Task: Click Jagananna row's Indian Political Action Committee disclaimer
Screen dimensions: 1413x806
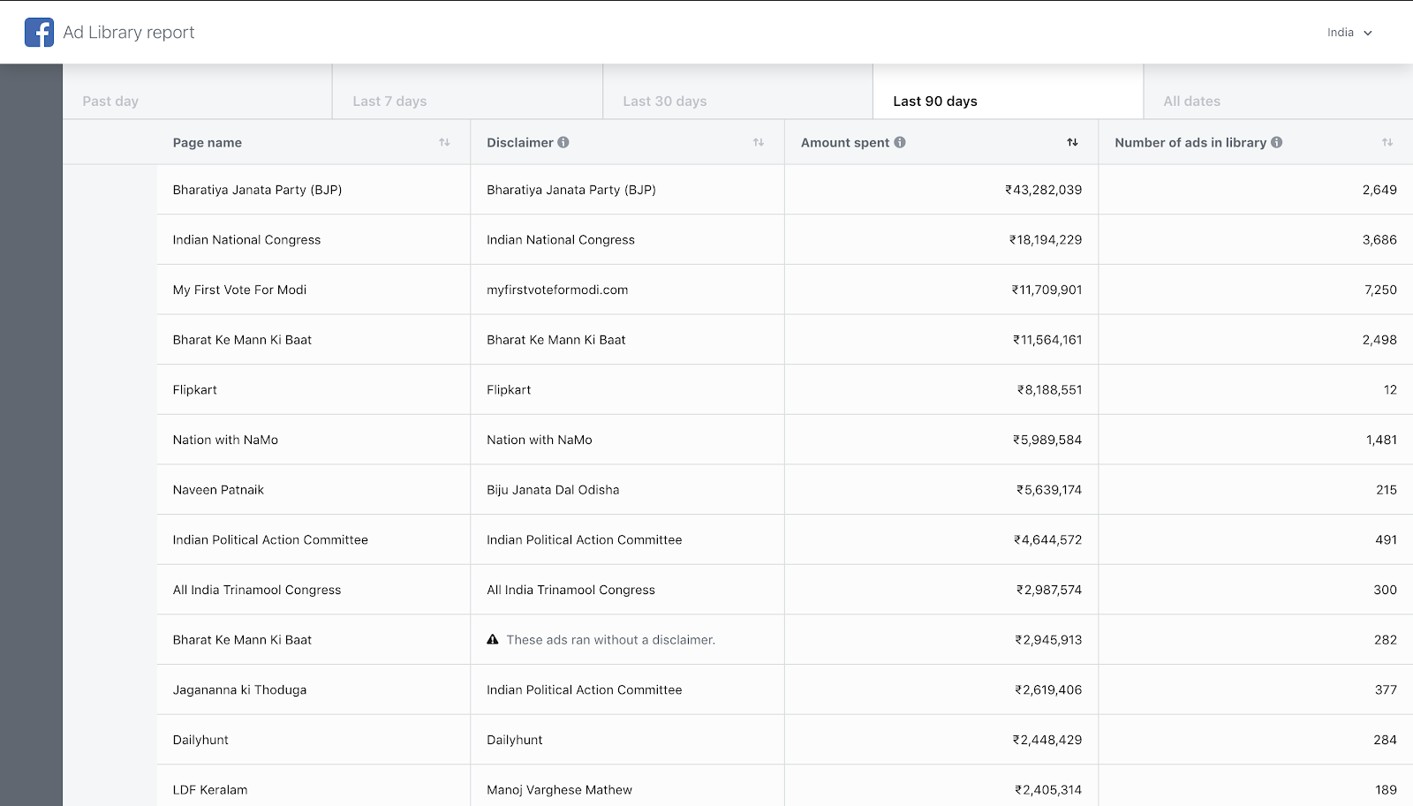Action: click(x=585, y=690)
